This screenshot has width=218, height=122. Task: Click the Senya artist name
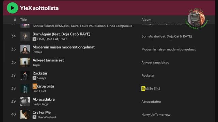tap(42, 78)
